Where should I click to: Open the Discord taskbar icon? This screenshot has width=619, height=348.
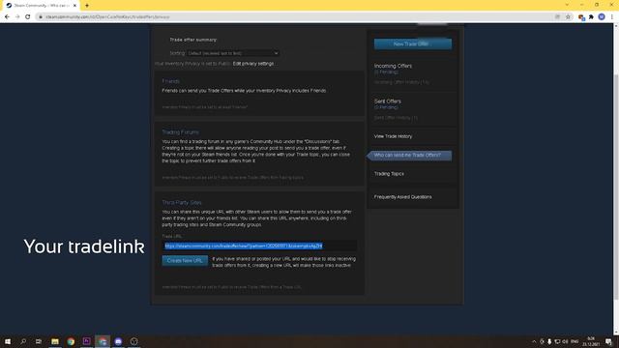point(118,341)
